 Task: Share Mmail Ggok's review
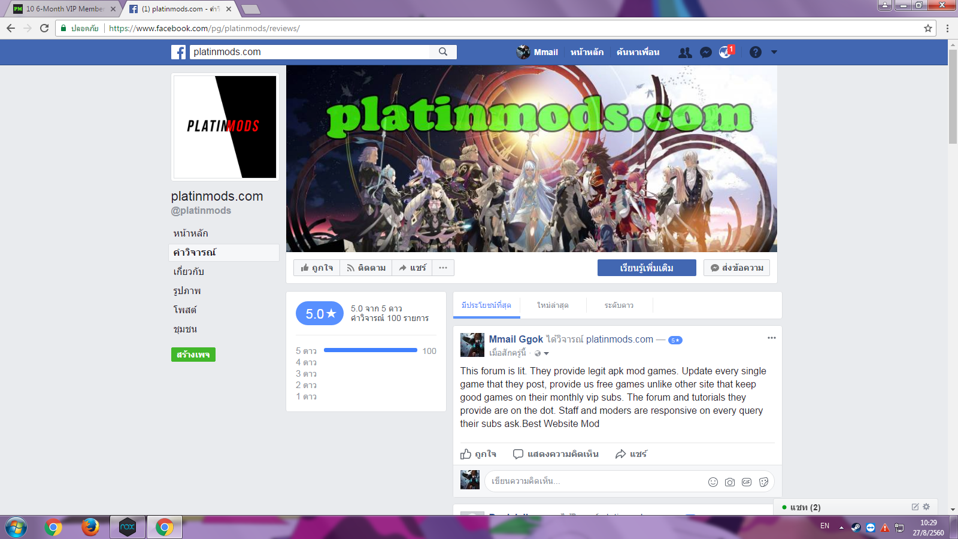pyautogui.click(x=631, y=454)
